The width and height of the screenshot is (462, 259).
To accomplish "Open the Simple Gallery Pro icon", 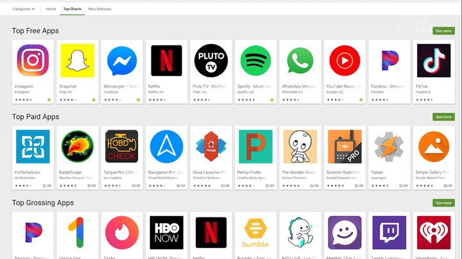I will click(434, 146).
